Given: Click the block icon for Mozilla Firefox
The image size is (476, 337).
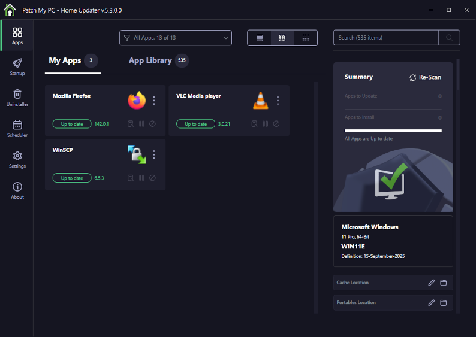Looking at the screenshot, I should click(152, 124).
